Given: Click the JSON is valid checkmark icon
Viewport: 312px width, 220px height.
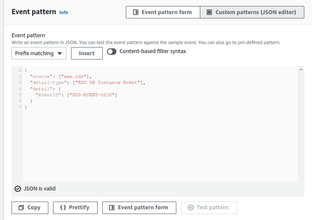Looking at the screenshot, I should 18,188.
